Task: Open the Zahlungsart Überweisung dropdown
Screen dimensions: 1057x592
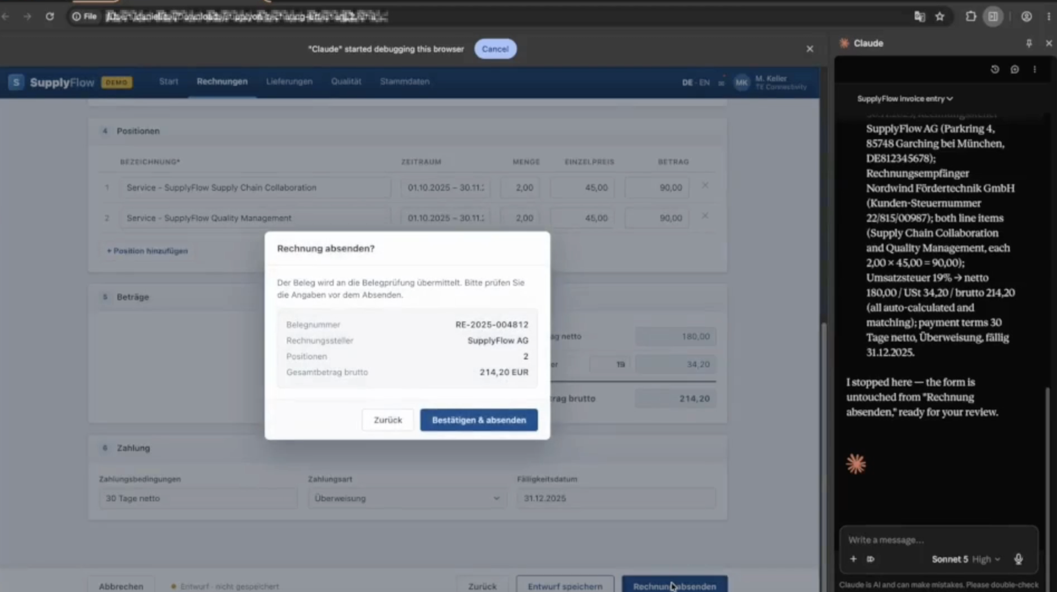Action: (x=407, y=498)
